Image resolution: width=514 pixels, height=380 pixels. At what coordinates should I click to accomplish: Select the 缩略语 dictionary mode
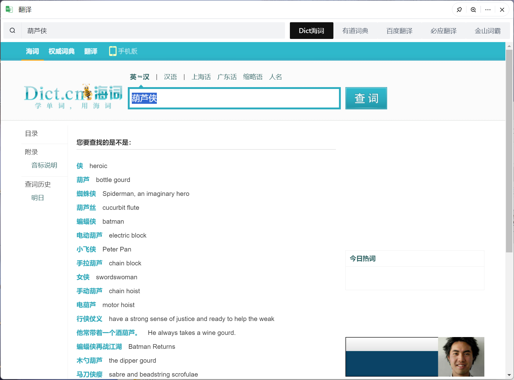(x=253, y=77)
